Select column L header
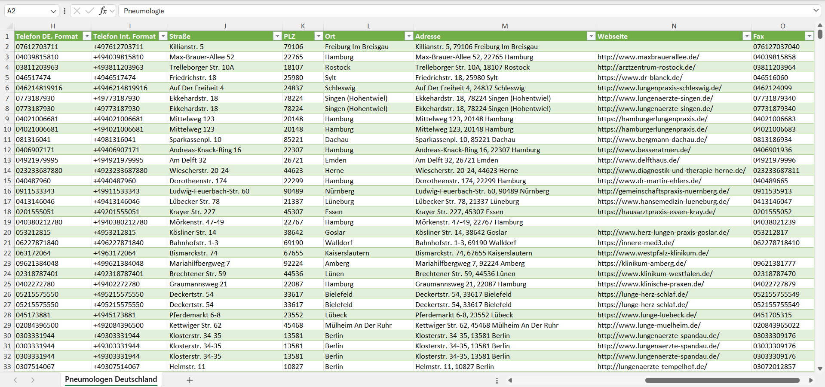 click(x=368, y=26)
